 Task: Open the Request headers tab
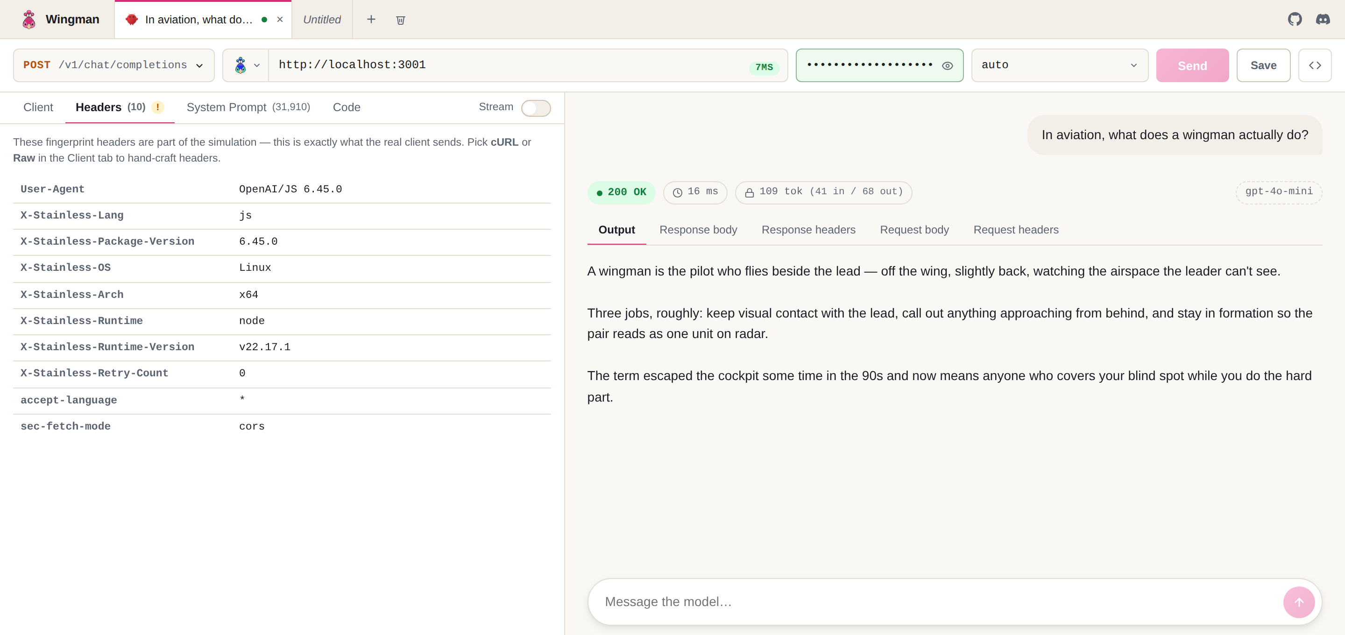pos(1016,230)
